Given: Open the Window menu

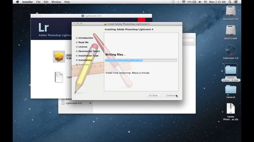Looking at the screenshot, I should (56, 2).
